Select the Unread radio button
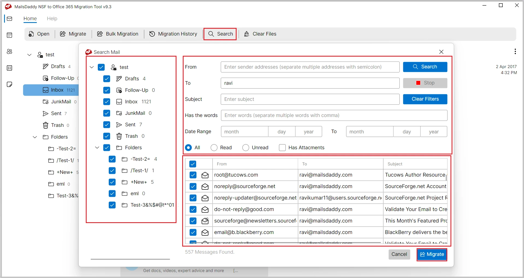This screenshot has width=524, height=278. tap(246, 148)
